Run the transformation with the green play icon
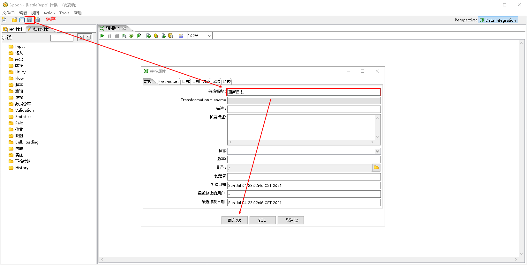This screenshot has width=527, height=265. 102,36
